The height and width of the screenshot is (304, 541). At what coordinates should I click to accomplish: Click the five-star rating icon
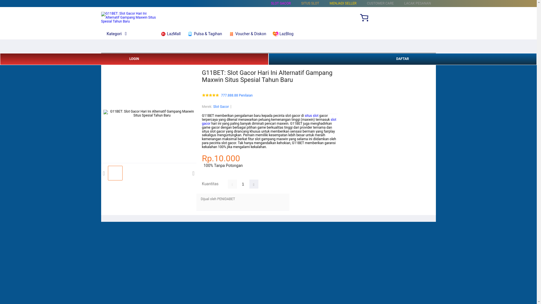210,95
